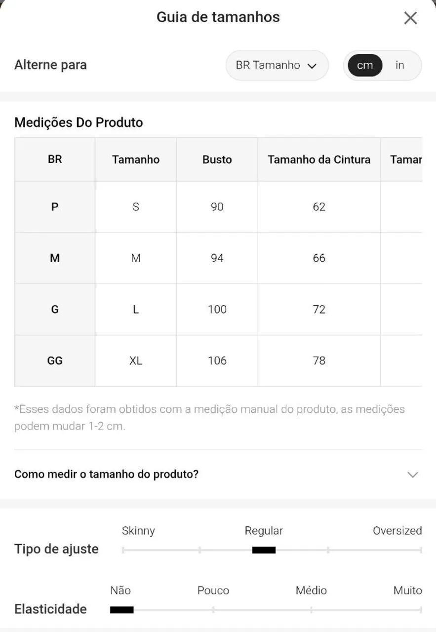Select the M size row header
The height and width of the screenshot is (632, 436).
[55, 258]
